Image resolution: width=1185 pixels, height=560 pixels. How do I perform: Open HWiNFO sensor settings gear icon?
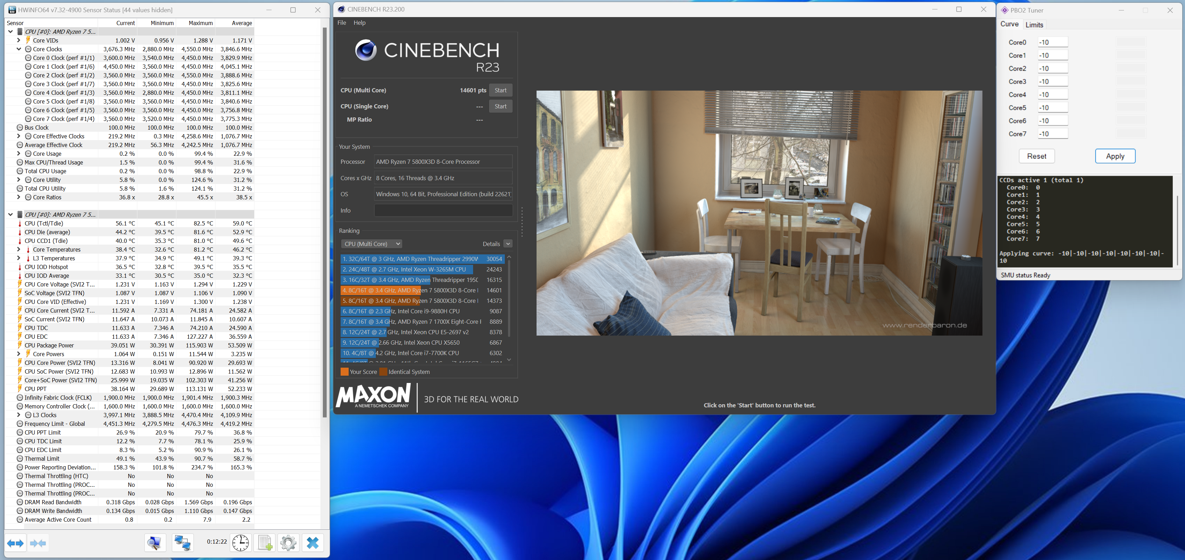click(288, 543)
